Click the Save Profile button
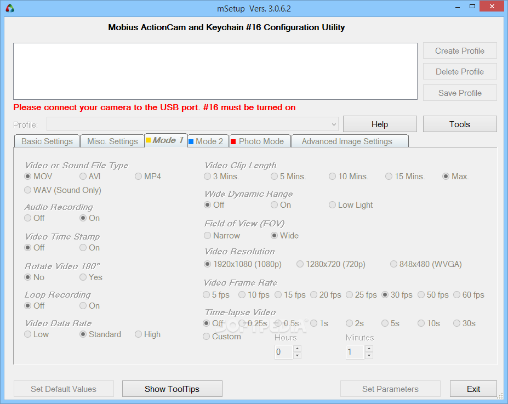Viewport: 508px width, 404px height. coord(460,93)
